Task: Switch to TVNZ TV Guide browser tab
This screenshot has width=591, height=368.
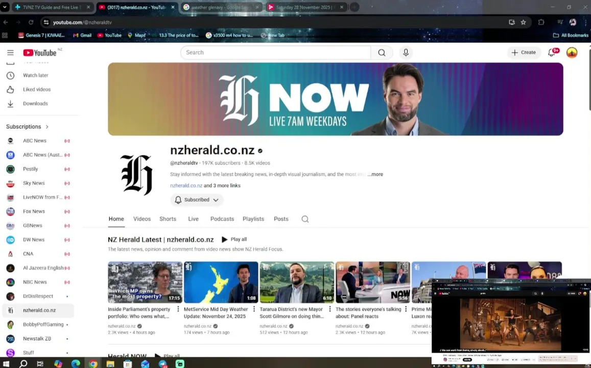Action: tap(50, 7)
